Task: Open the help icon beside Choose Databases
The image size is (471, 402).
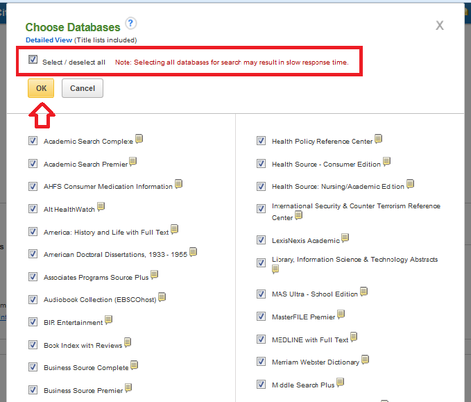Action: click(x=130, y=24)
